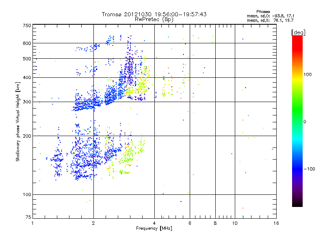
Task: Click the plot title 'Tromsø 20121030 19:56:00-19:57:43'
Action: pos(154,14)
